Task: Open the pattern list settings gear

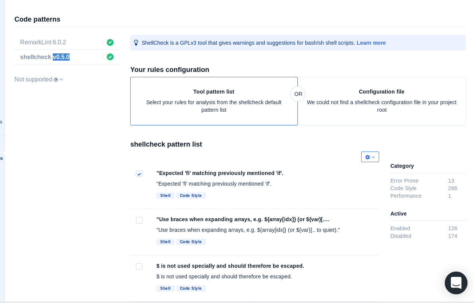Action: pos(368,157)
